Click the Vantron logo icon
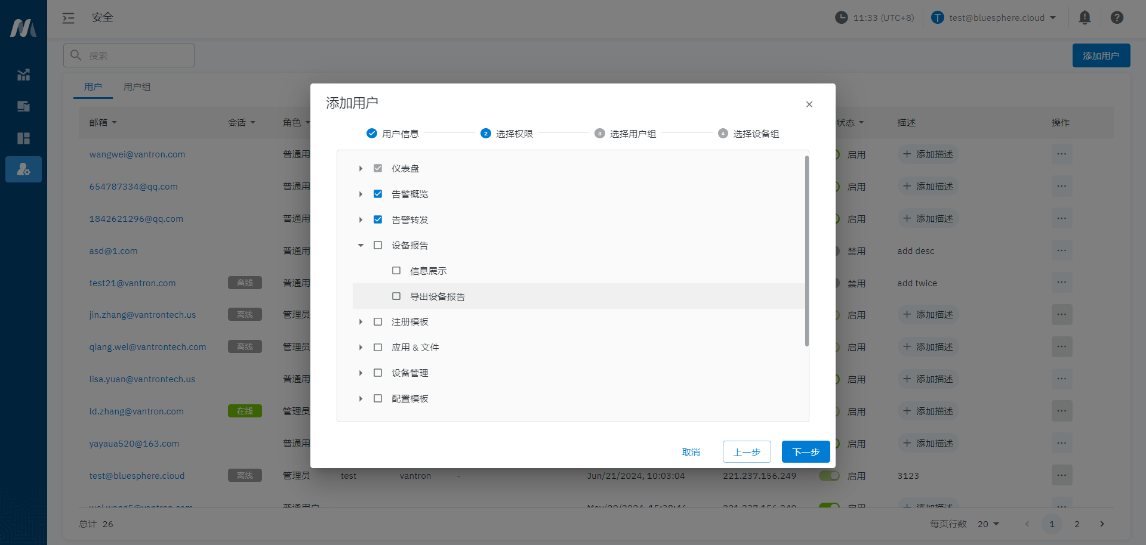This screenshot has height=545, width=1146. click(x=23, y=28)
